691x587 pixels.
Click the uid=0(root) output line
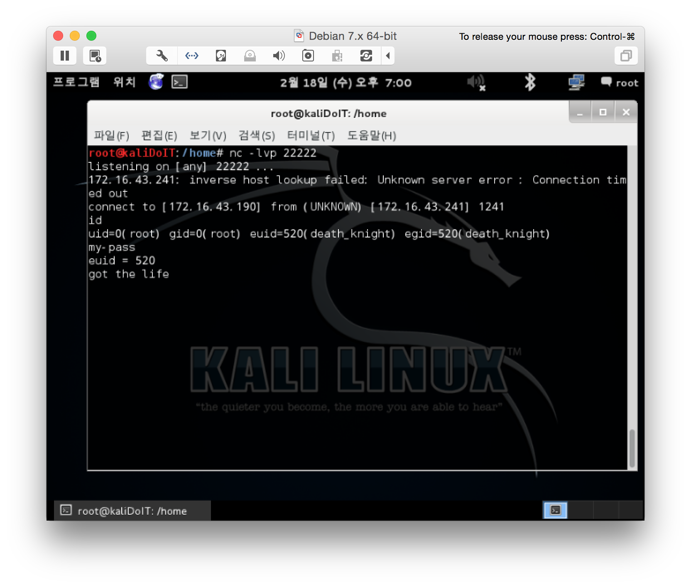(319, 234)
